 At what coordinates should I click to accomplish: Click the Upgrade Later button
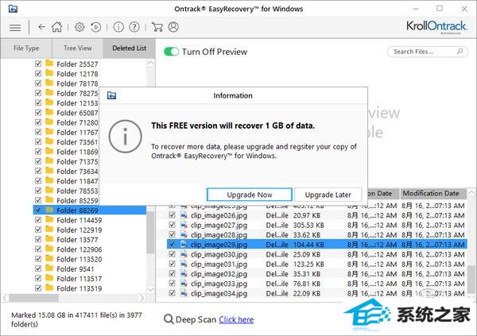coord(328,195)
